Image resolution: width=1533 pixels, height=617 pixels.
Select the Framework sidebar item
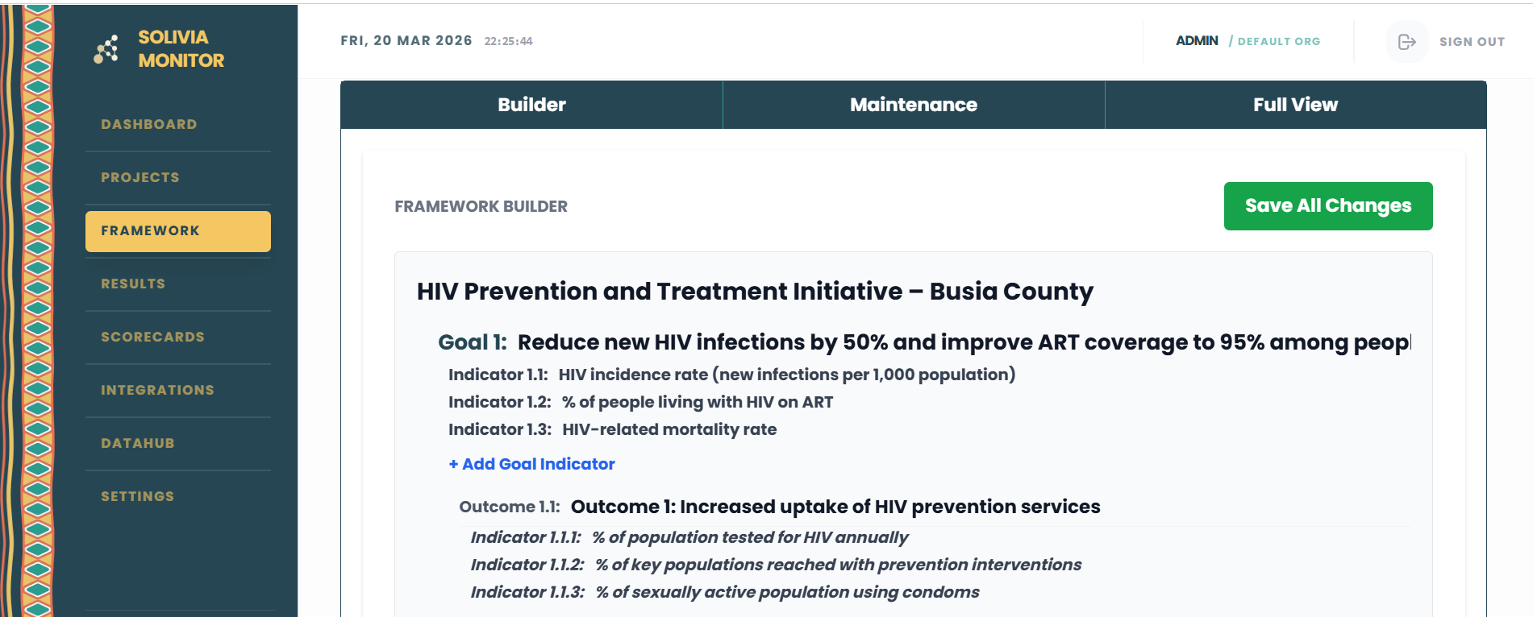tap(178, 231)
